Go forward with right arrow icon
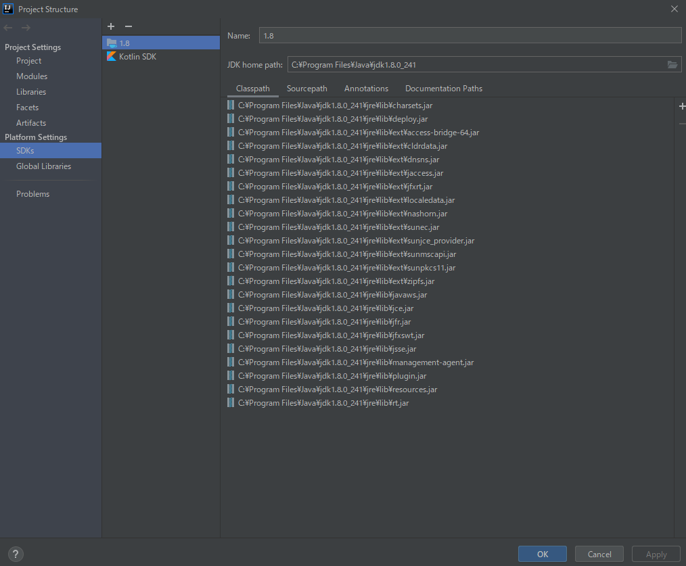The width and height of the screenshot is (686, 566). [x=26, y=28]
